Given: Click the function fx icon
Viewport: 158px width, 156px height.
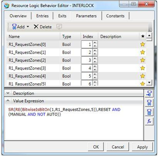Looking at the screenshot, I should pos(149,121).
